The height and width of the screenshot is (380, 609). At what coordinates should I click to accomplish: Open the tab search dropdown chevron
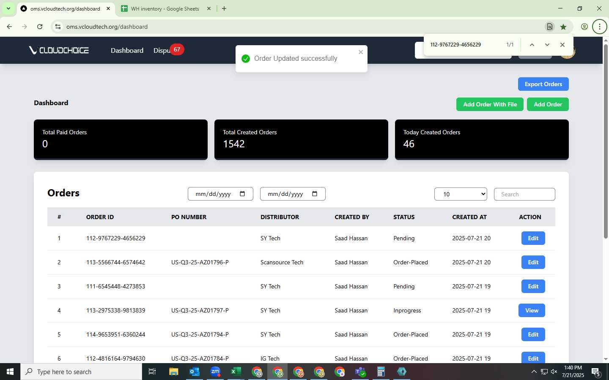pos(8,8)
